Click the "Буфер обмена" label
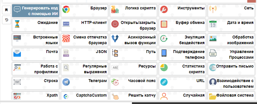This screenshot has width=257, height=104. click(190, 23)
